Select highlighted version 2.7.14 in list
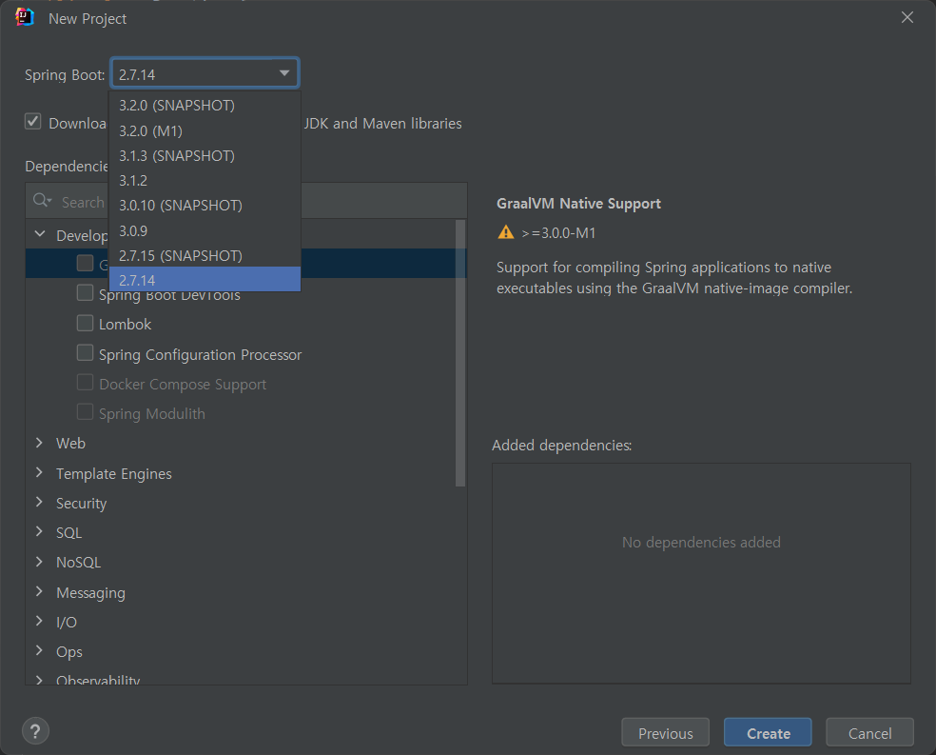Screen dimensions: 936x755 point(205,280)
